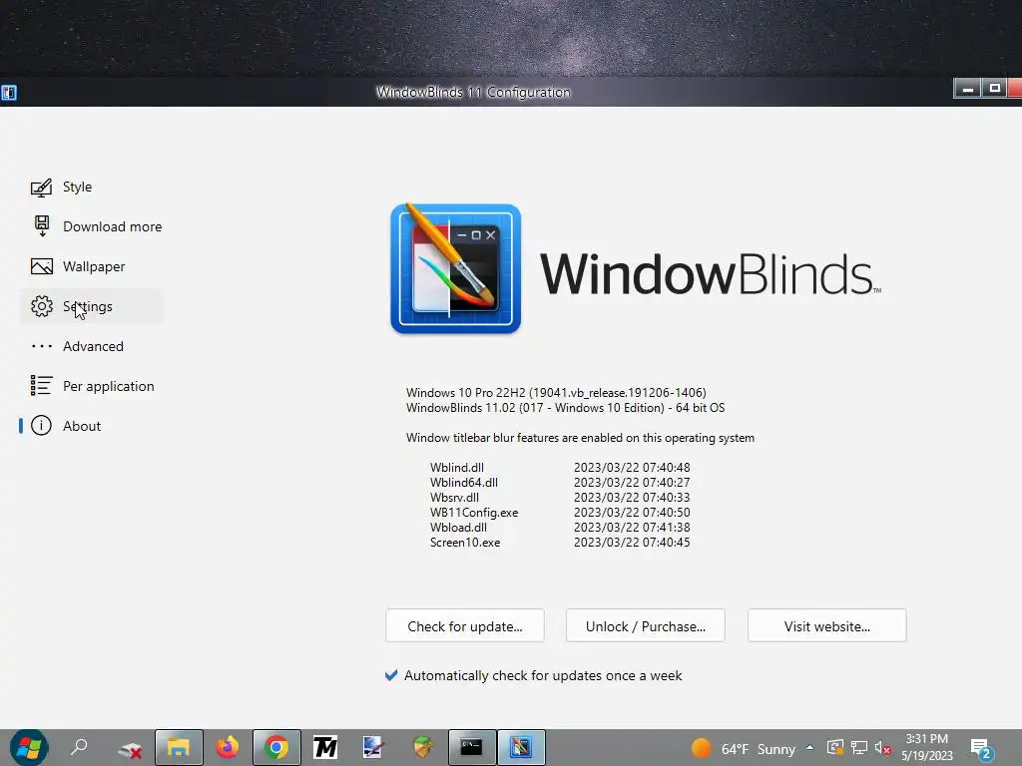
Task: Open File Explorer from taskbar
Action: pyautogui.click(x=179, y=747)
